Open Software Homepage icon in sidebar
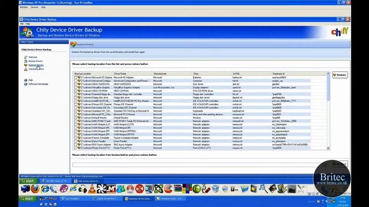The height and width of the screenshot is (207, 369). pos(25,84)
